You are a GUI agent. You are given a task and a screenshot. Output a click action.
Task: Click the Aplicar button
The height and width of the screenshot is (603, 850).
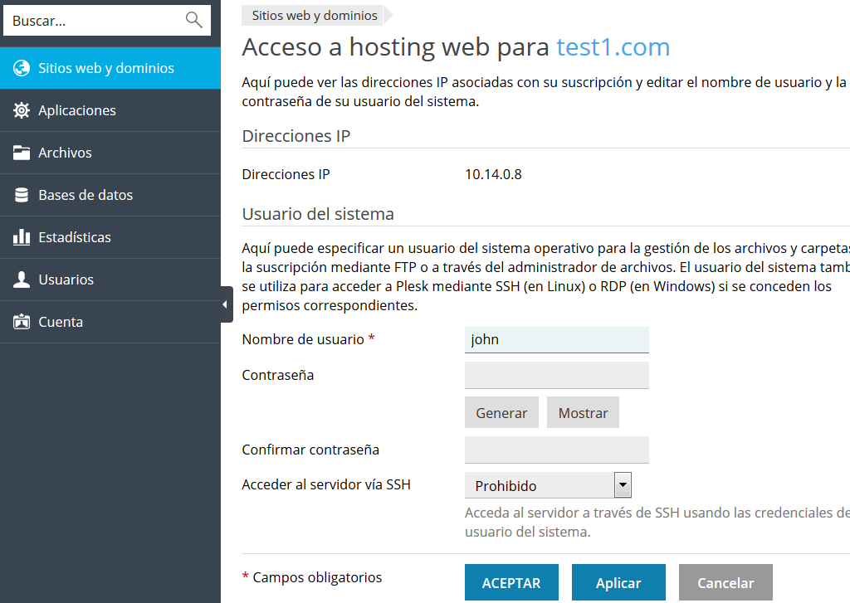[x=618, y=583]
